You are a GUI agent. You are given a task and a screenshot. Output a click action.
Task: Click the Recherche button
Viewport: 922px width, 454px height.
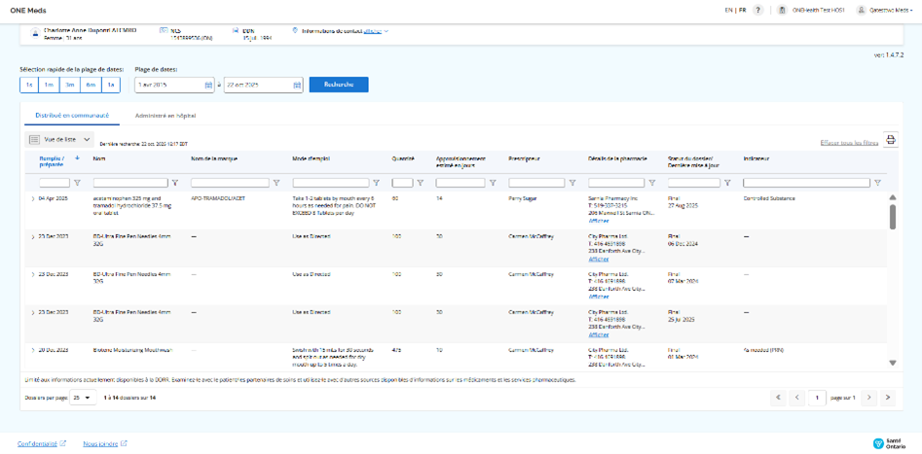coord(338,85)
